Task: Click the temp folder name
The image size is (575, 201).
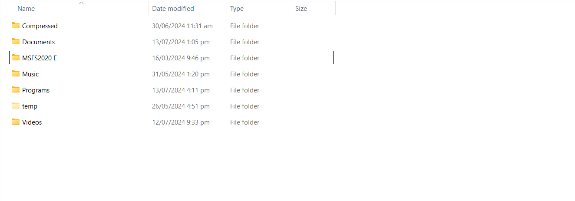Action: coord(30,106)
